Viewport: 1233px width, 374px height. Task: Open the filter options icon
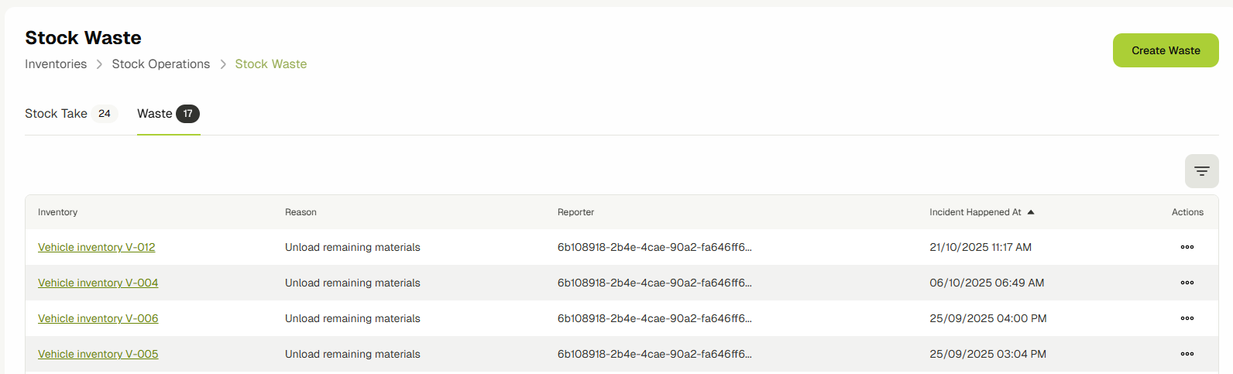(1201, 171)
